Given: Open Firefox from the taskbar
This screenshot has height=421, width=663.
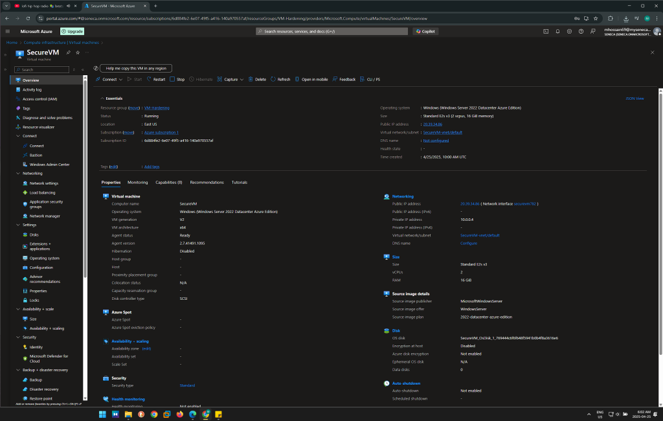Looking at the screenshot, I should click(180, 415).
